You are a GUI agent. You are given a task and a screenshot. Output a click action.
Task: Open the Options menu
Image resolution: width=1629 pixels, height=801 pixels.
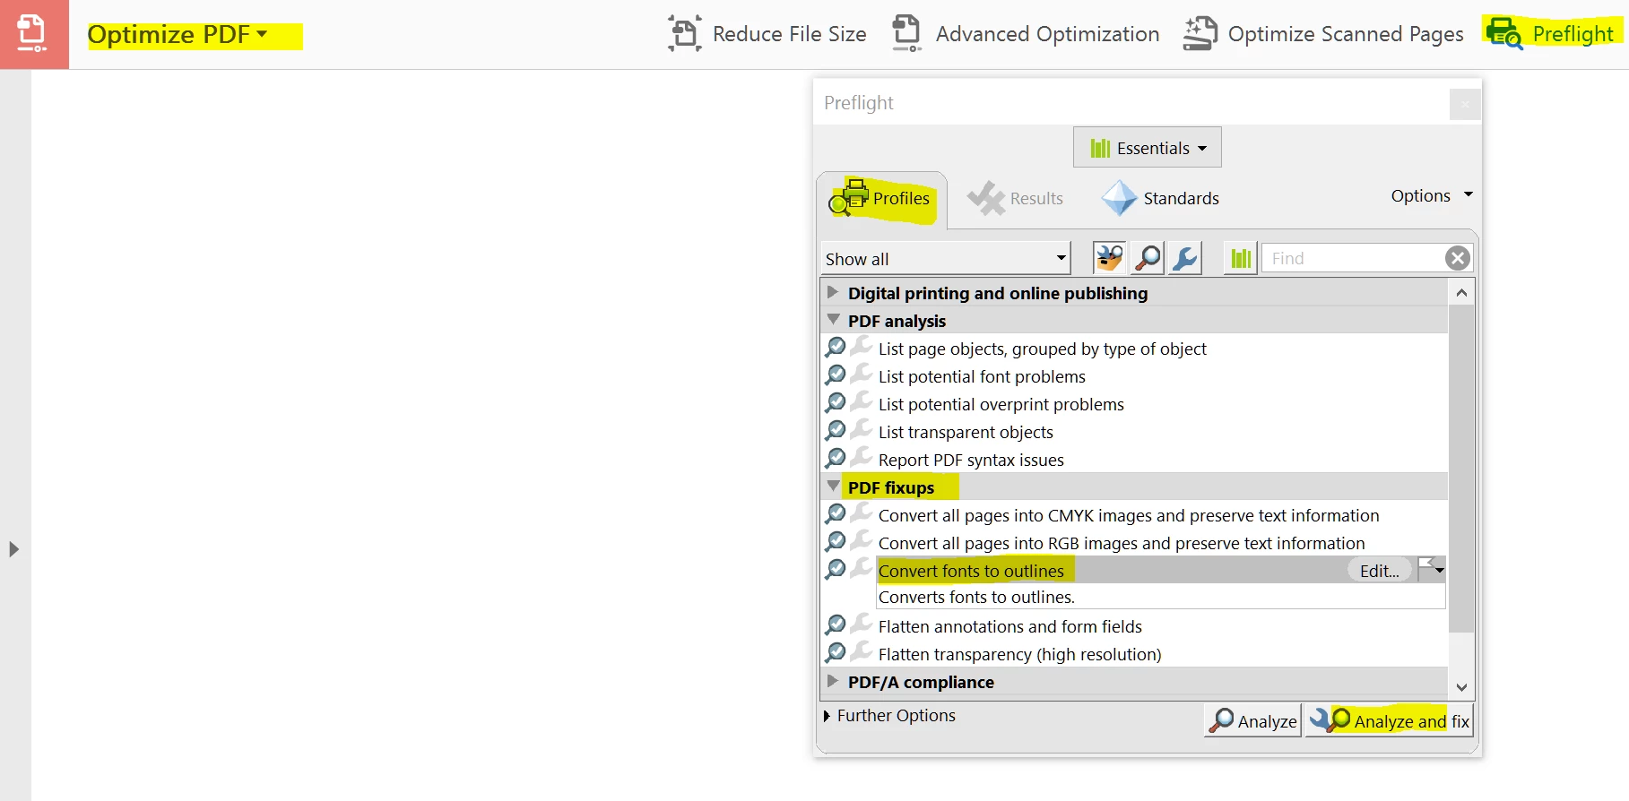(1432, 195)
